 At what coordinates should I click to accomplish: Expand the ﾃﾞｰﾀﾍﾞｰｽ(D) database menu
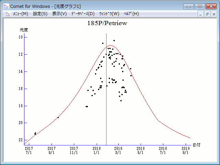coord(82,14)
